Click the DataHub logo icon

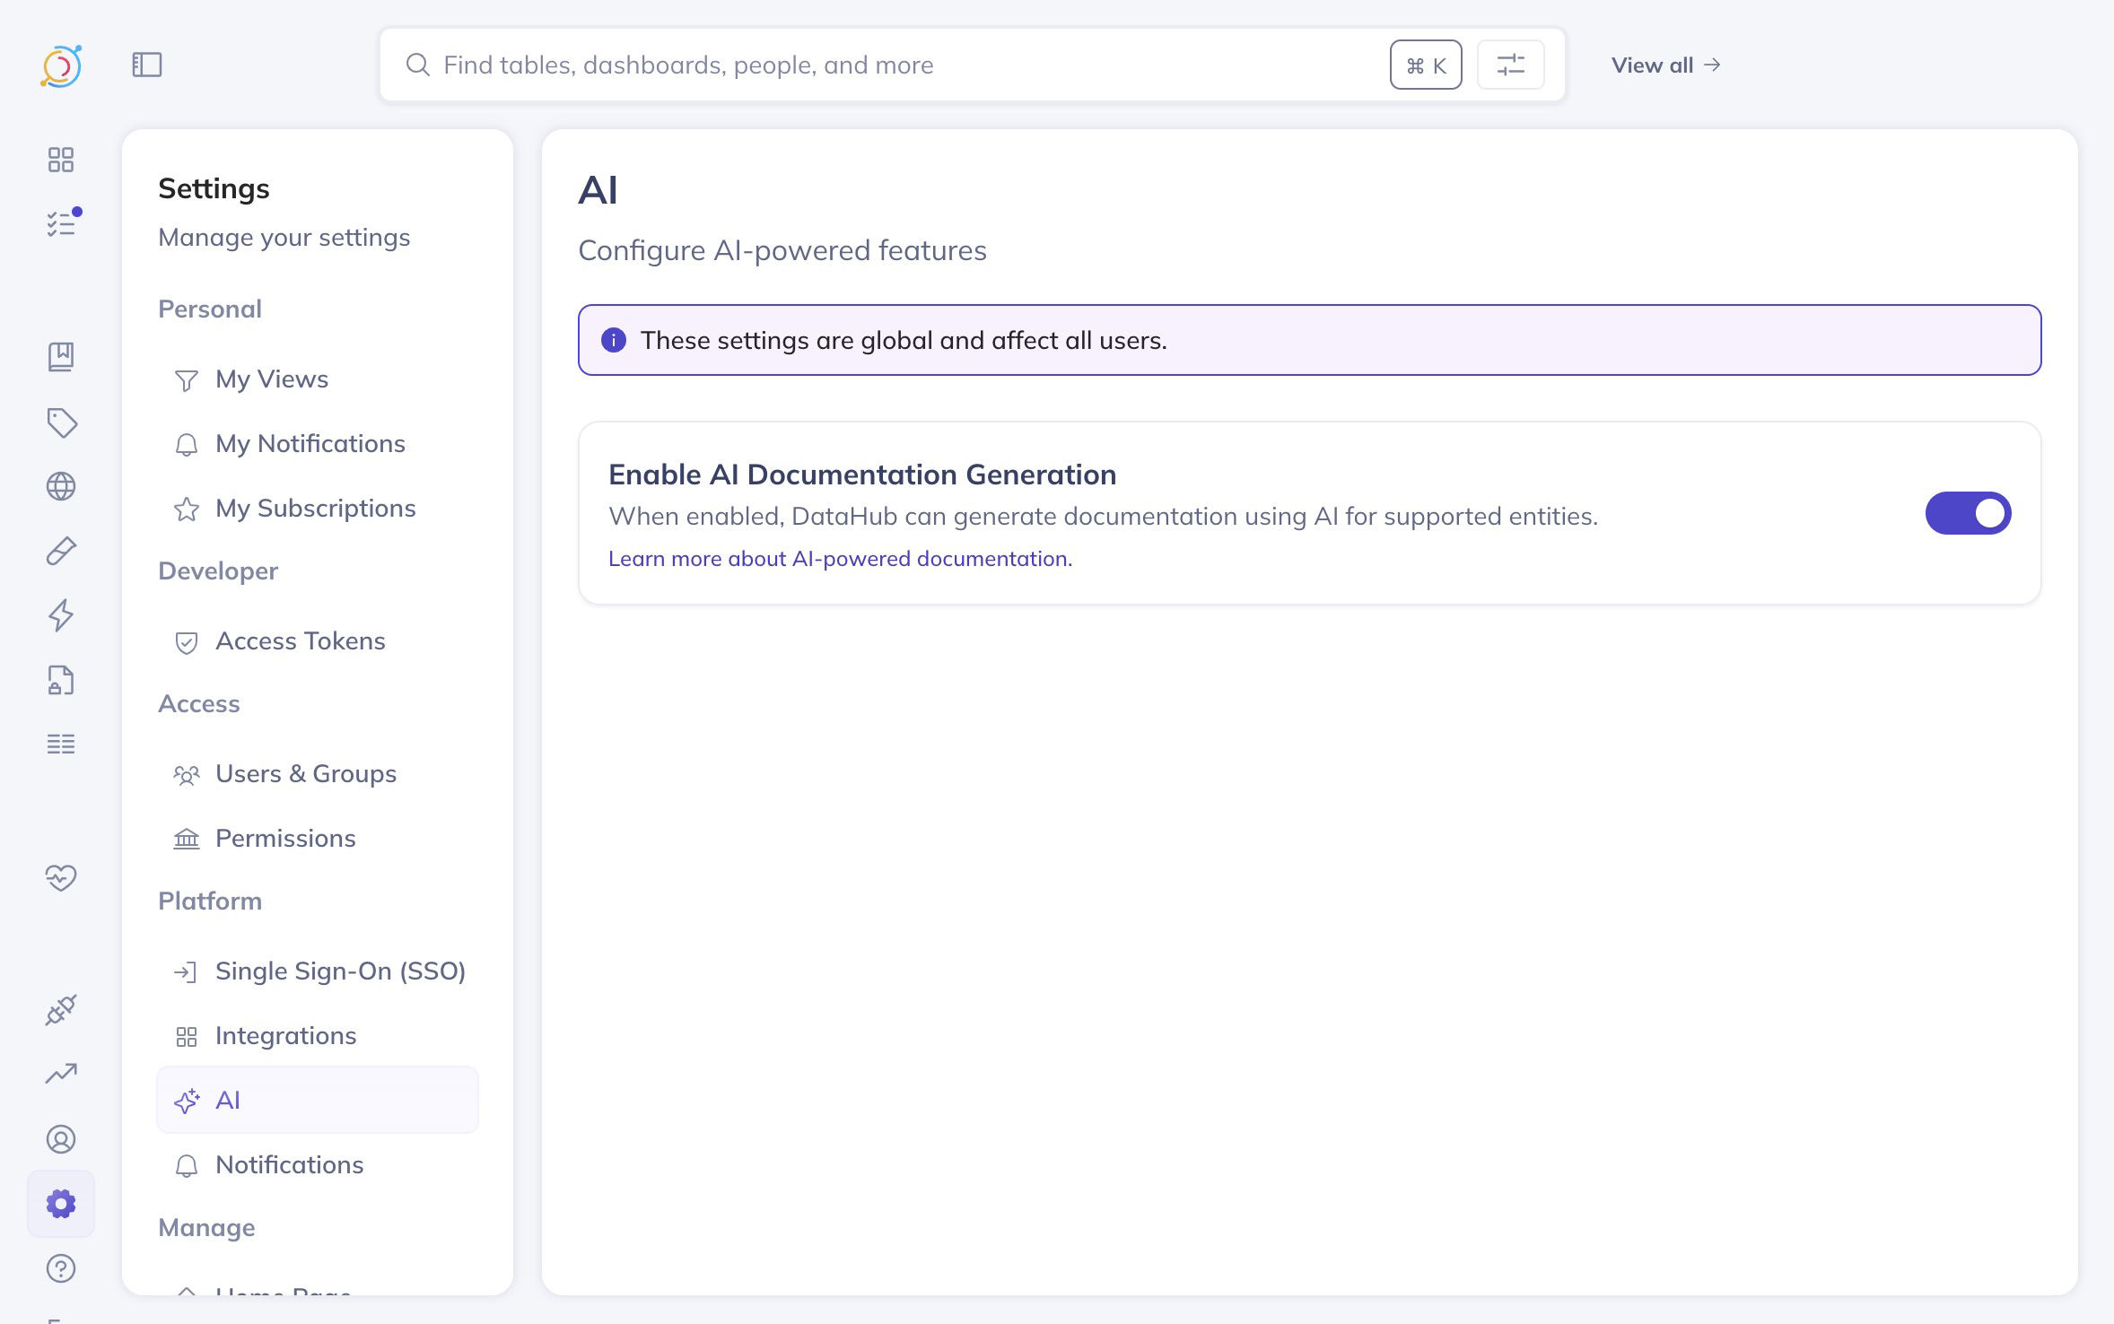(61, 65)
